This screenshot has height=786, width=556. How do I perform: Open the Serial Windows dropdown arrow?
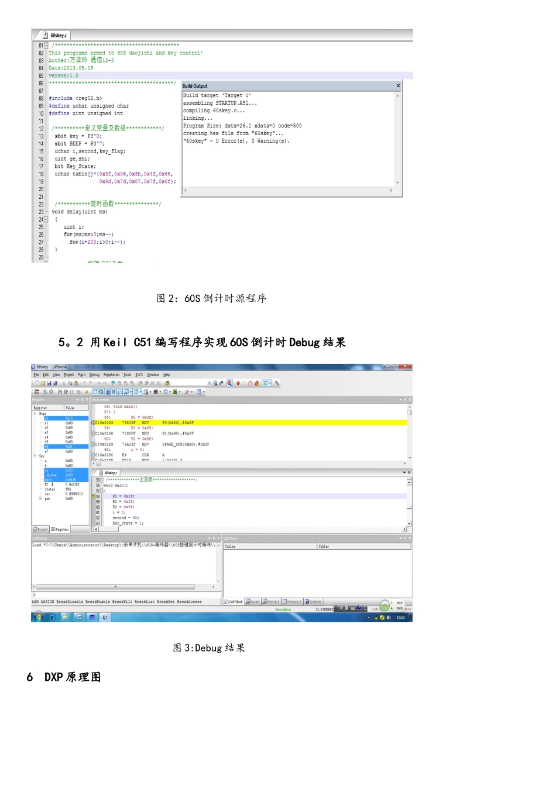(x=150, y=392)
